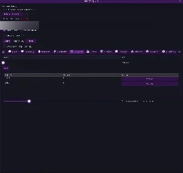Open the tab with the half-filled circle icon
Image resolution: width=183 pixels, height=173 pixels.
coord(106,52)
